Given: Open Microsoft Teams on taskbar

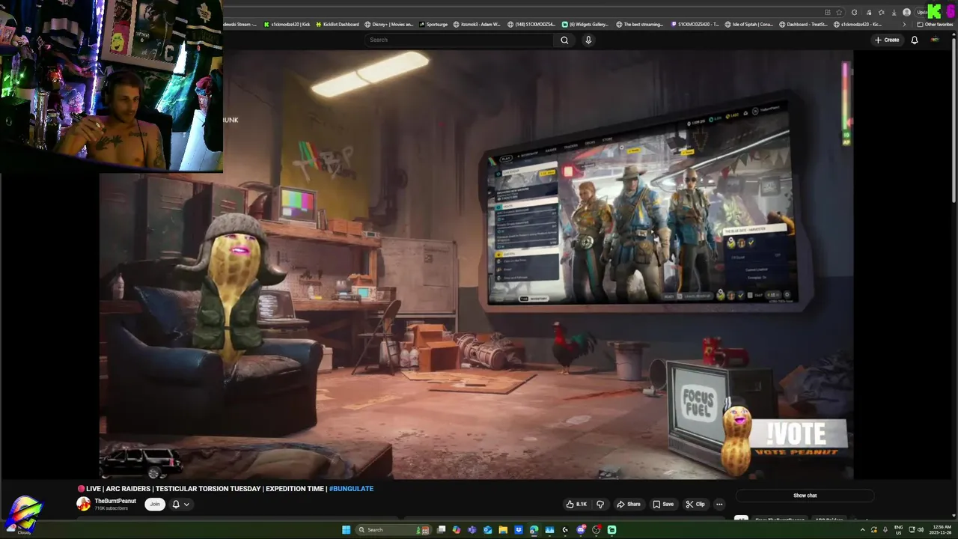Looking at the screenshot, I should tap(472, 530).
